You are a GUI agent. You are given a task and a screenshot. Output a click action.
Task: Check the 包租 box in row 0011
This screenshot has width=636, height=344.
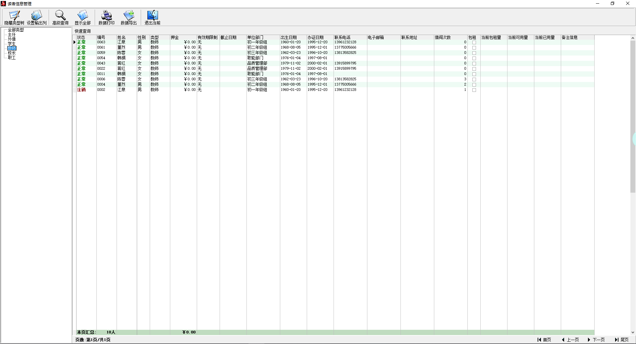(474, 74)
